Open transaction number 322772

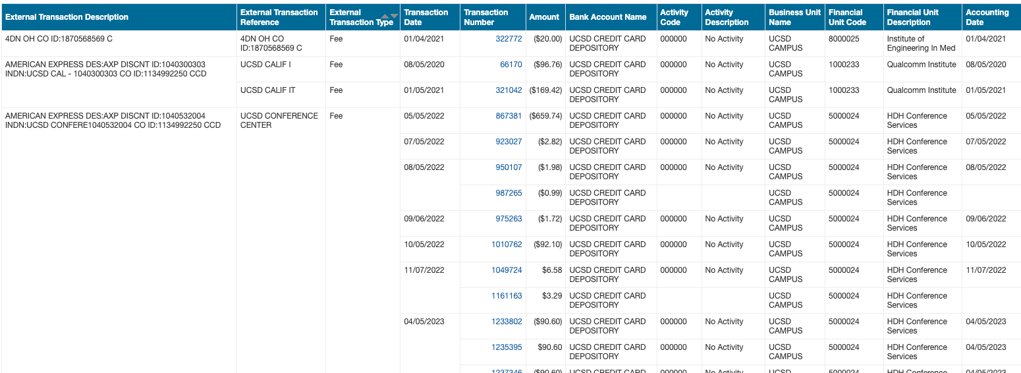[509, 39]
